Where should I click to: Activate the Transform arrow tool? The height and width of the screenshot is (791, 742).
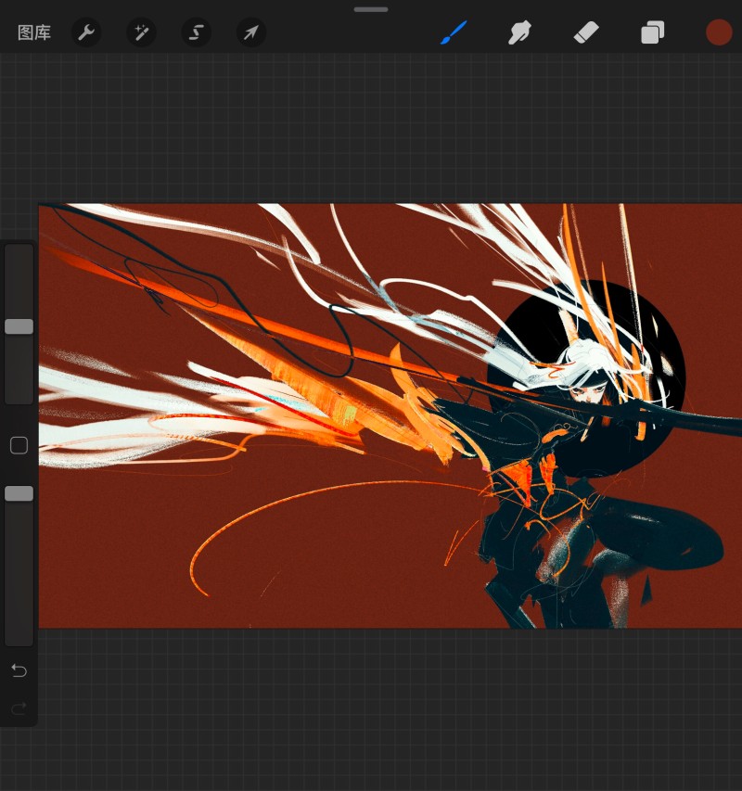[x=250, y=33]
